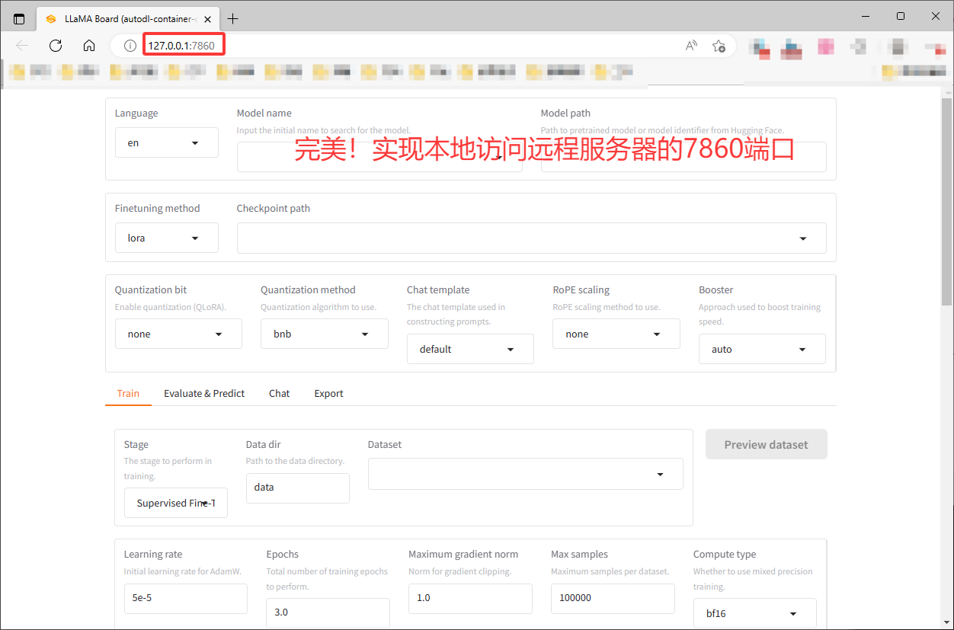Click the 'Maximum samples per dataset.' text

point(610,571)
